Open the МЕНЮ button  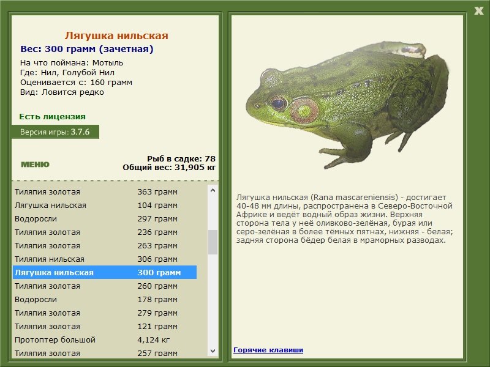click(x=35, y=165)
